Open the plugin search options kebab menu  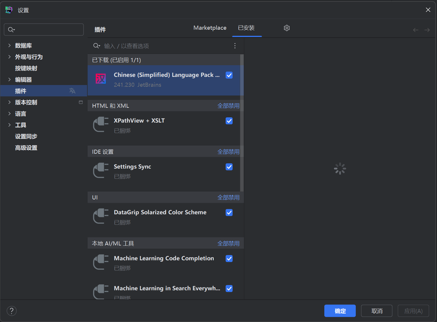click(235, 46)
